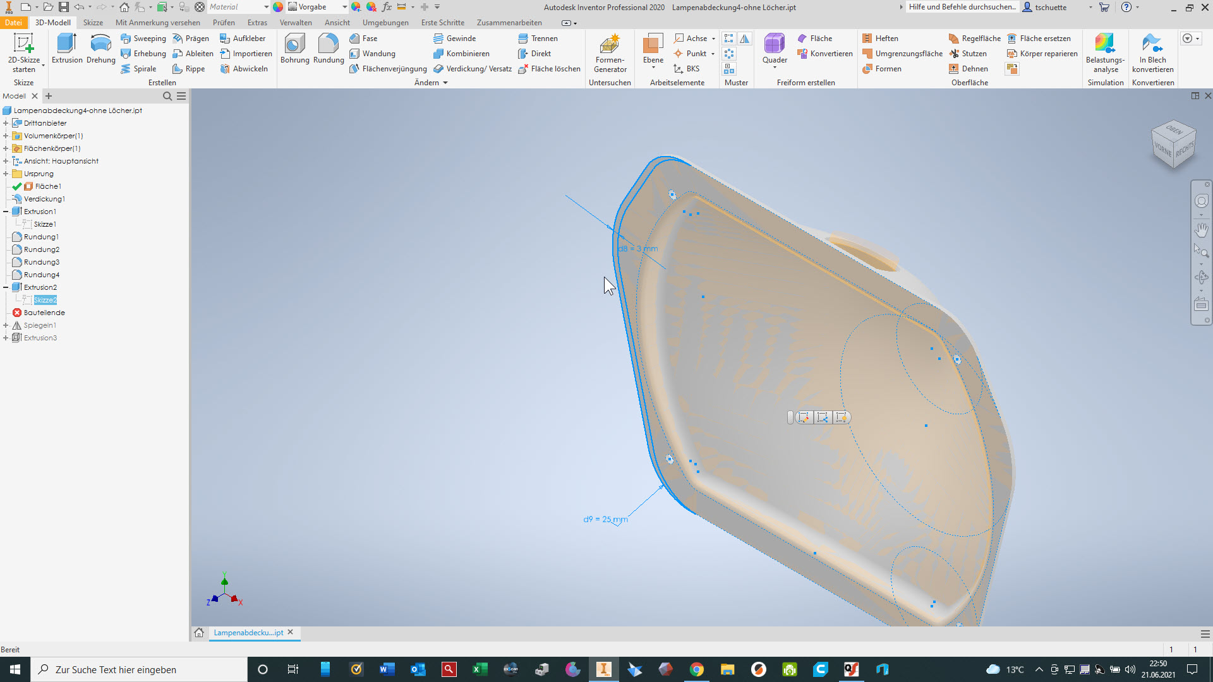Open the Punkt dropdown arrow
Viewport: 1213px width, 682px height.
click(713, 54)
